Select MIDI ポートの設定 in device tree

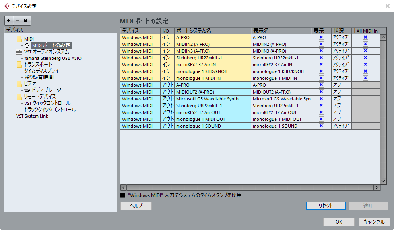pos(51,45)
